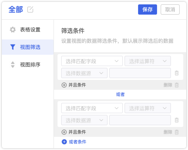Click the blue plus icon for 或者条件

(x=64, y=142)
